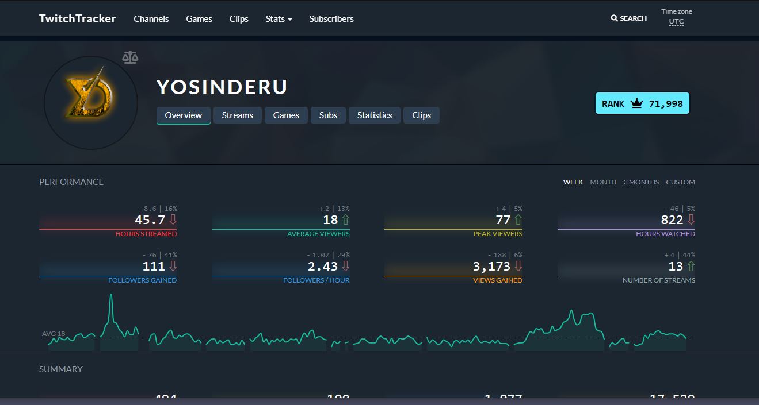Viewport: 759px width, 405px height.
Task: Click the +2 | 13% change text
Action: click(x=334, y=209)
